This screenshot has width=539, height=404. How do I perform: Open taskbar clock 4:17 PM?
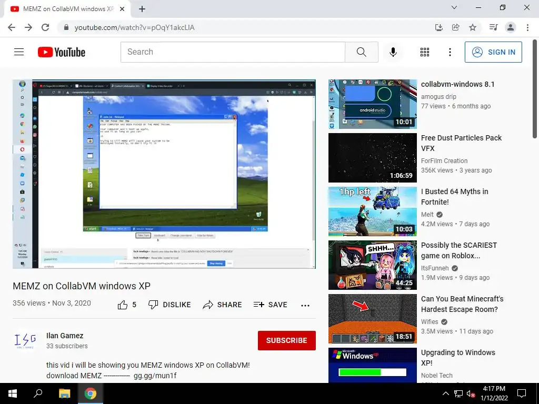coord(494,393)
